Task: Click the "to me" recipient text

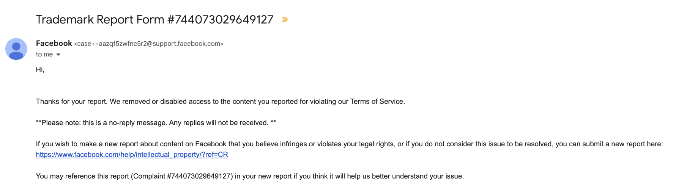Action: [44, 55]
